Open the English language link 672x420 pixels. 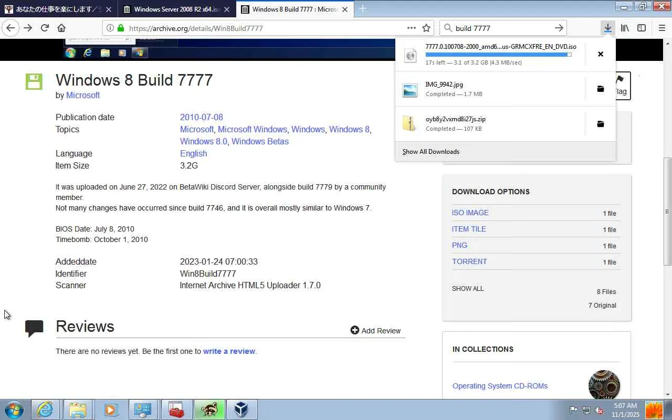coord(194,153)
